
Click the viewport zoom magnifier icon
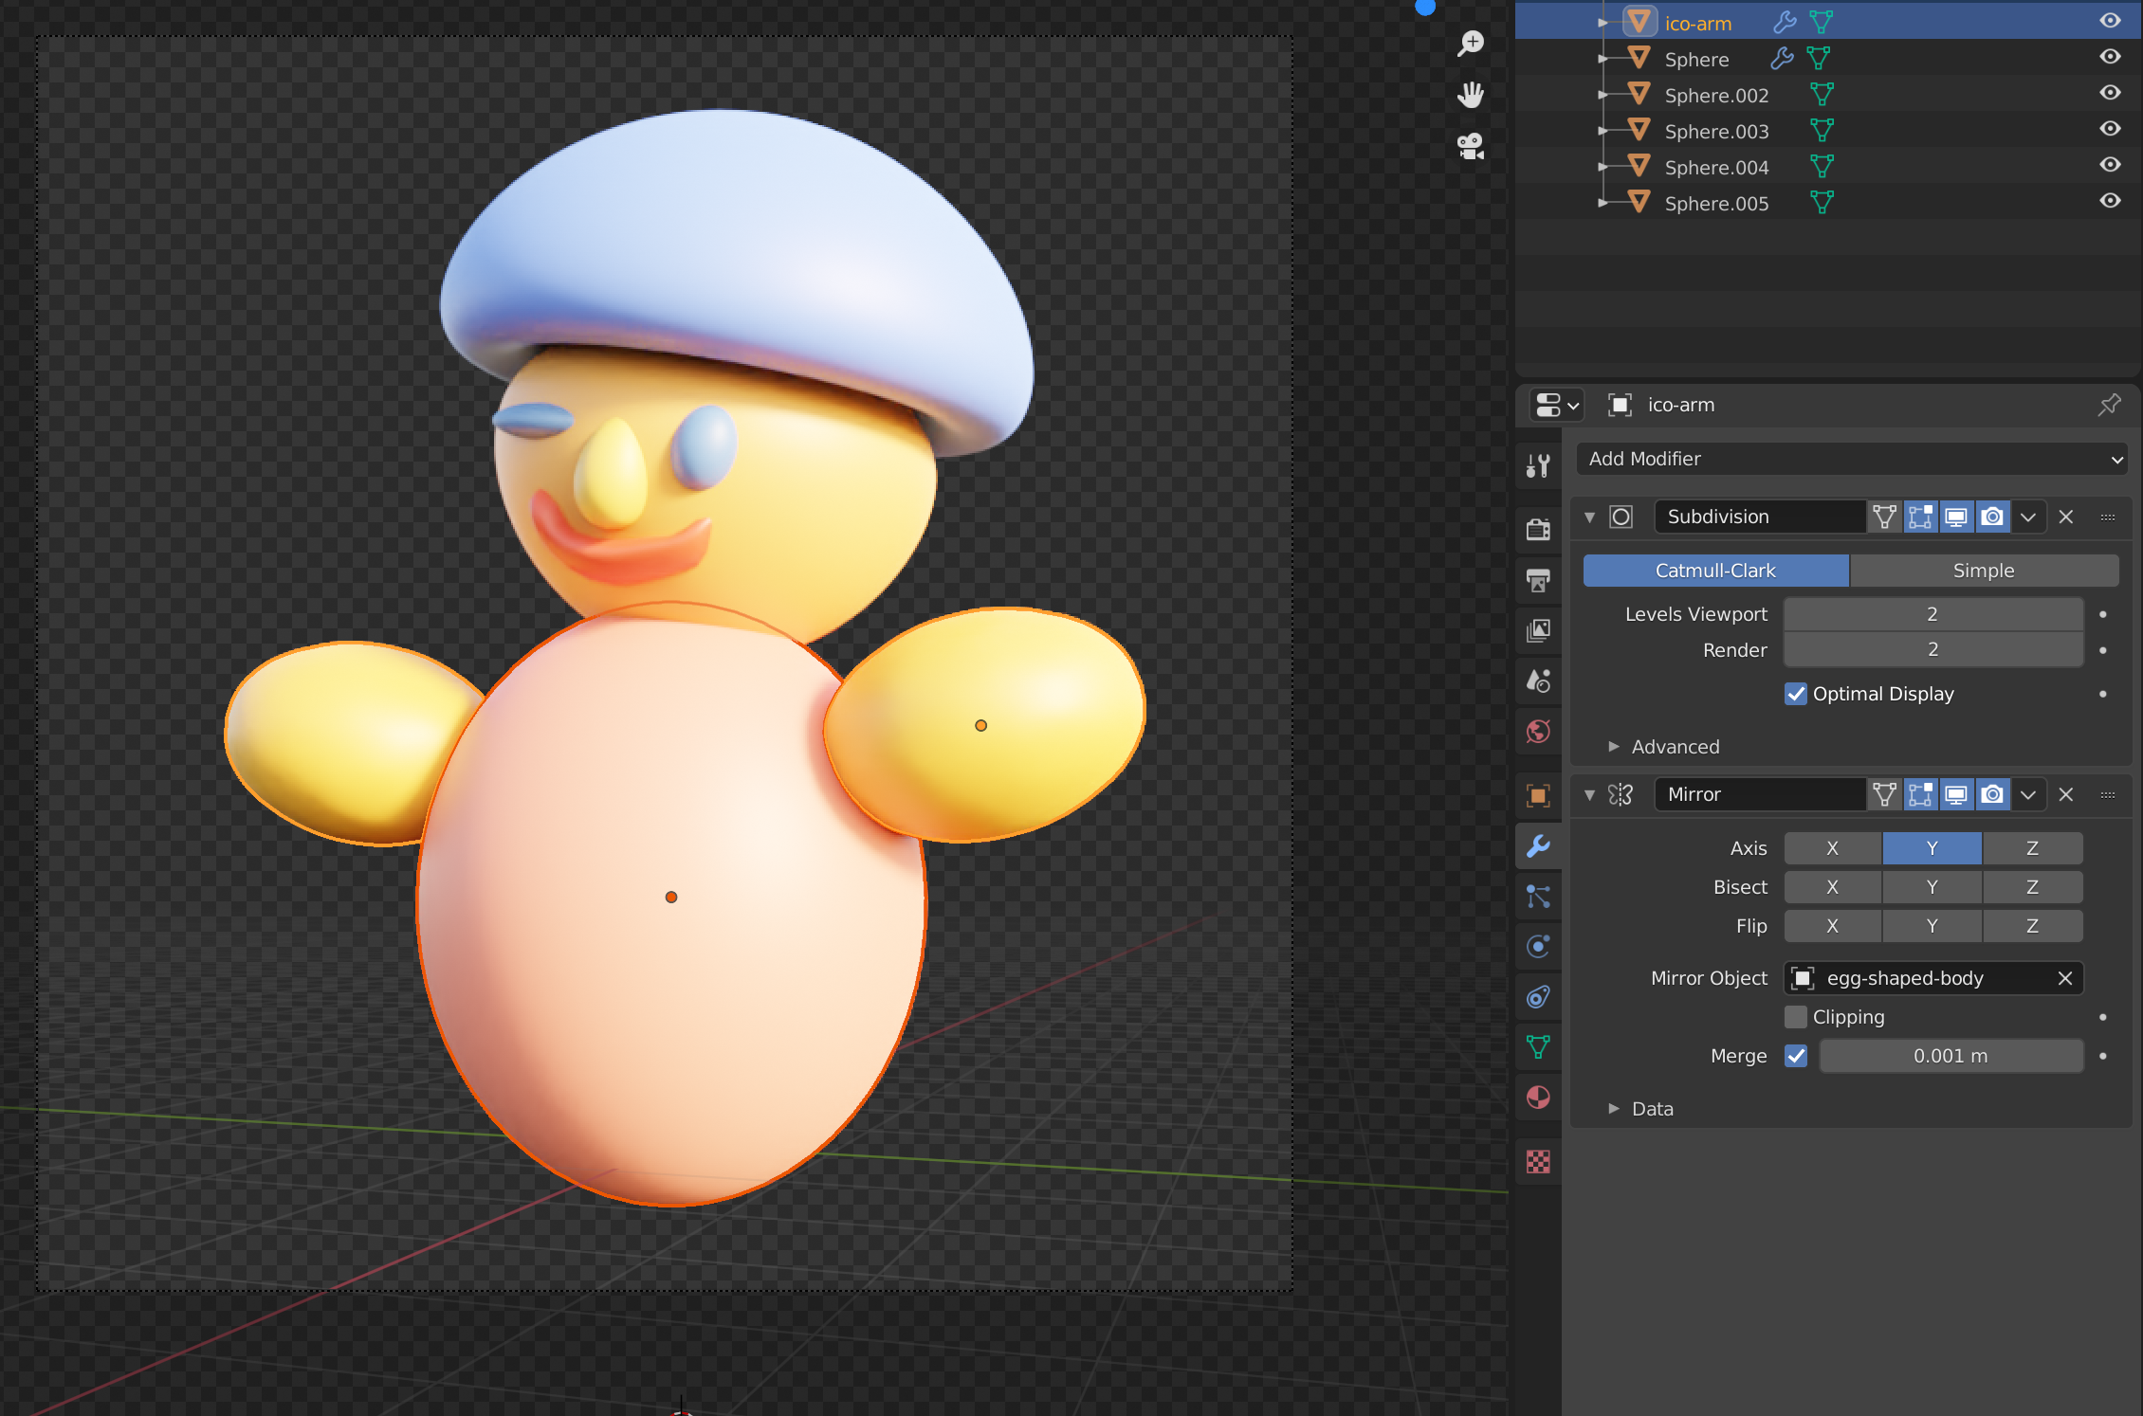pyautogui.click(x=1471, y=43)
